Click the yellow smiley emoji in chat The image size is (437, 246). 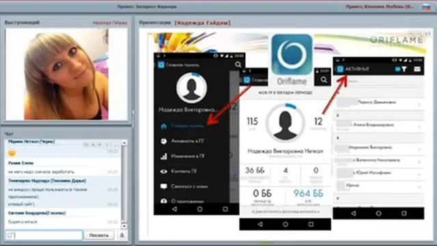pos(12,152)
